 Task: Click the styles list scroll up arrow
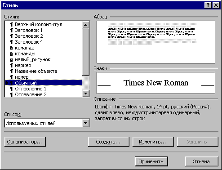86,25
